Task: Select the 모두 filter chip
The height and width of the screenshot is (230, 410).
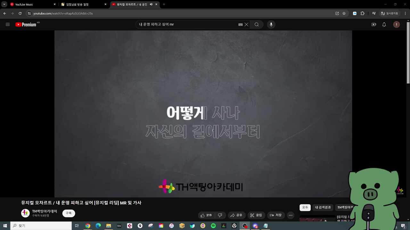Action: pyautogui.click(x=305, y=207)
